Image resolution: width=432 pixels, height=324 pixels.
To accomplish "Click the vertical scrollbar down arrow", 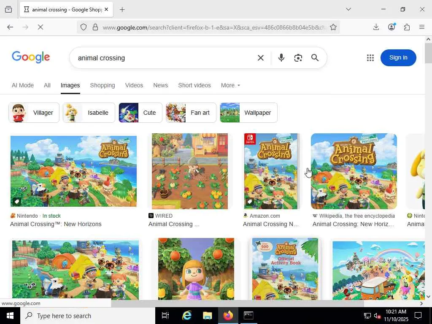I will (428, 297).
